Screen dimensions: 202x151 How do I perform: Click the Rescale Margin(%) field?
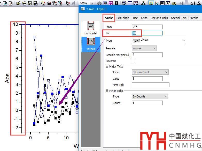tap(147, 55)
